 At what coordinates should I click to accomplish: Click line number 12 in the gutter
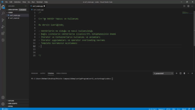tap(34, 46)
